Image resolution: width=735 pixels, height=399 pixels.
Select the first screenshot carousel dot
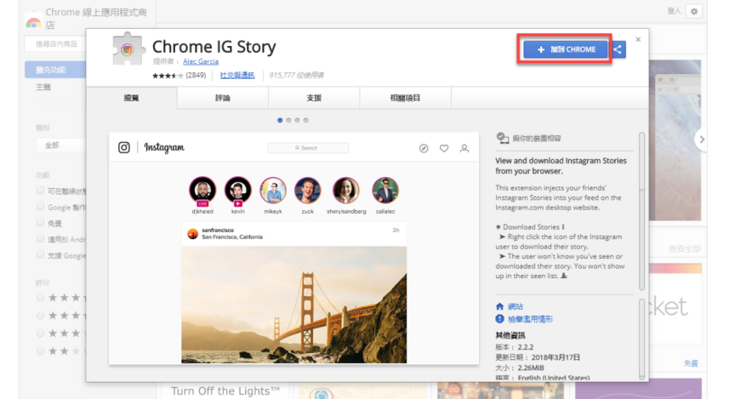pyautogui.click(x=280, y=121)
